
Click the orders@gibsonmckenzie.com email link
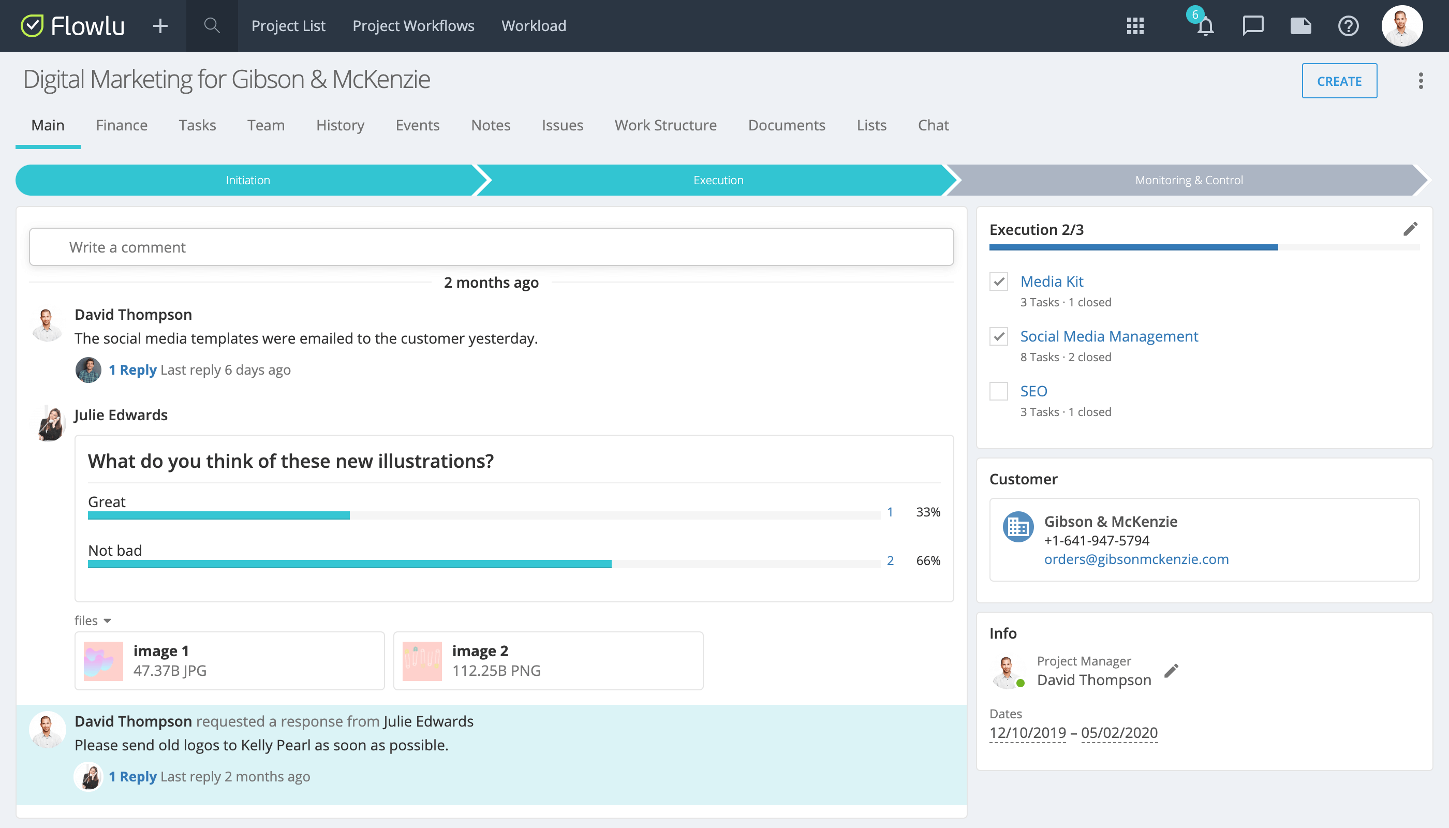click(1137, 559)
